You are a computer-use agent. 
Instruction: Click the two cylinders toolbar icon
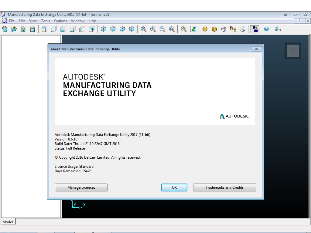click(233, 29)
